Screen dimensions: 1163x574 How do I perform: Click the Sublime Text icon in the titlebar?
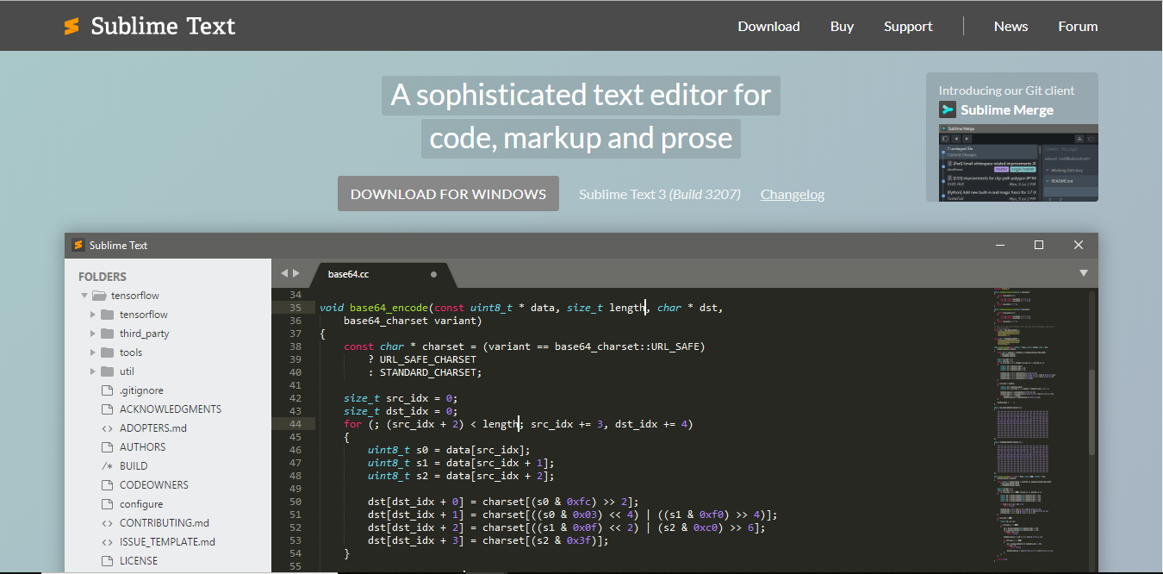(x=77, y=245)
